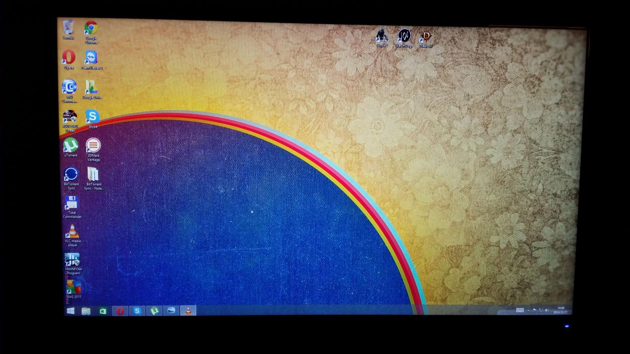Expand hidden system tray icons arrow
Screen dimensions: 630x354
coord(528,310)
